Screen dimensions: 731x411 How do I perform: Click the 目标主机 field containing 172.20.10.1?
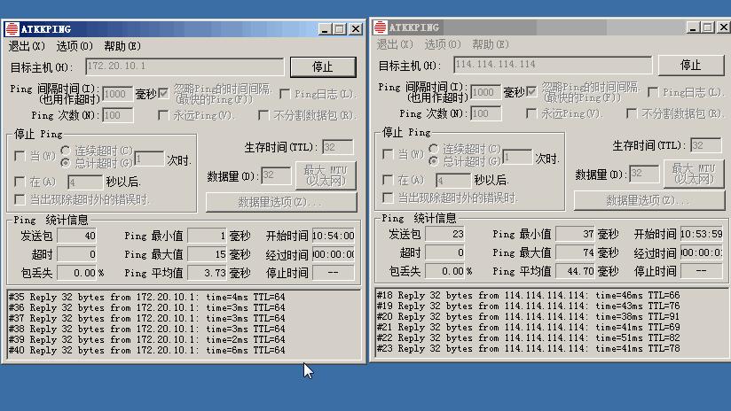coord(185,66)
